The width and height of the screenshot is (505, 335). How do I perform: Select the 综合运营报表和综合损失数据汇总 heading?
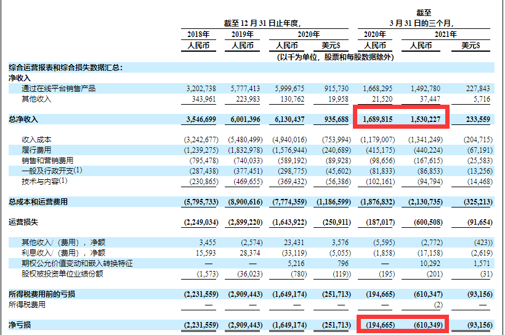tap(65, 67)
